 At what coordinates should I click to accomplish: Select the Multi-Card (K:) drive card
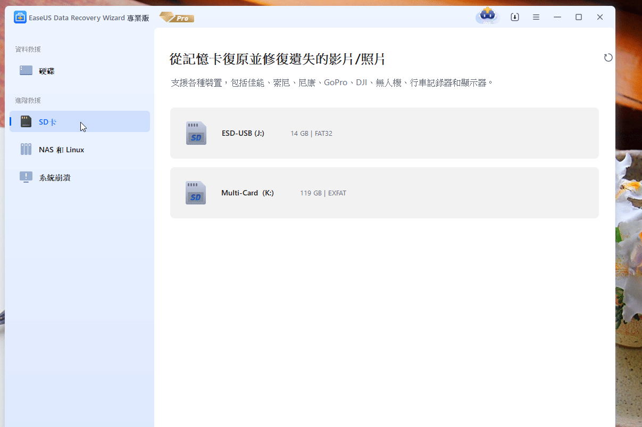pyautogui.click(x=384, y=193)
